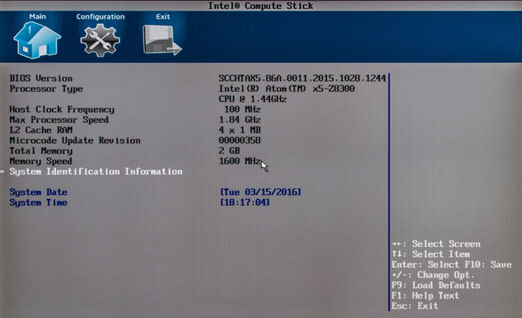522x318 pixels.
Task: Click the F1: Help Text hint
Action: [426, 296]
